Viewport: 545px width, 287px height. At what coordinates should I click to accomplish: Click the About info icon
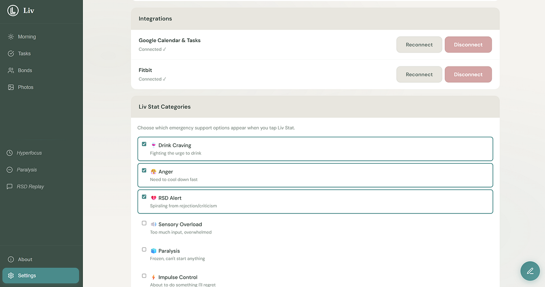[11, 259]
